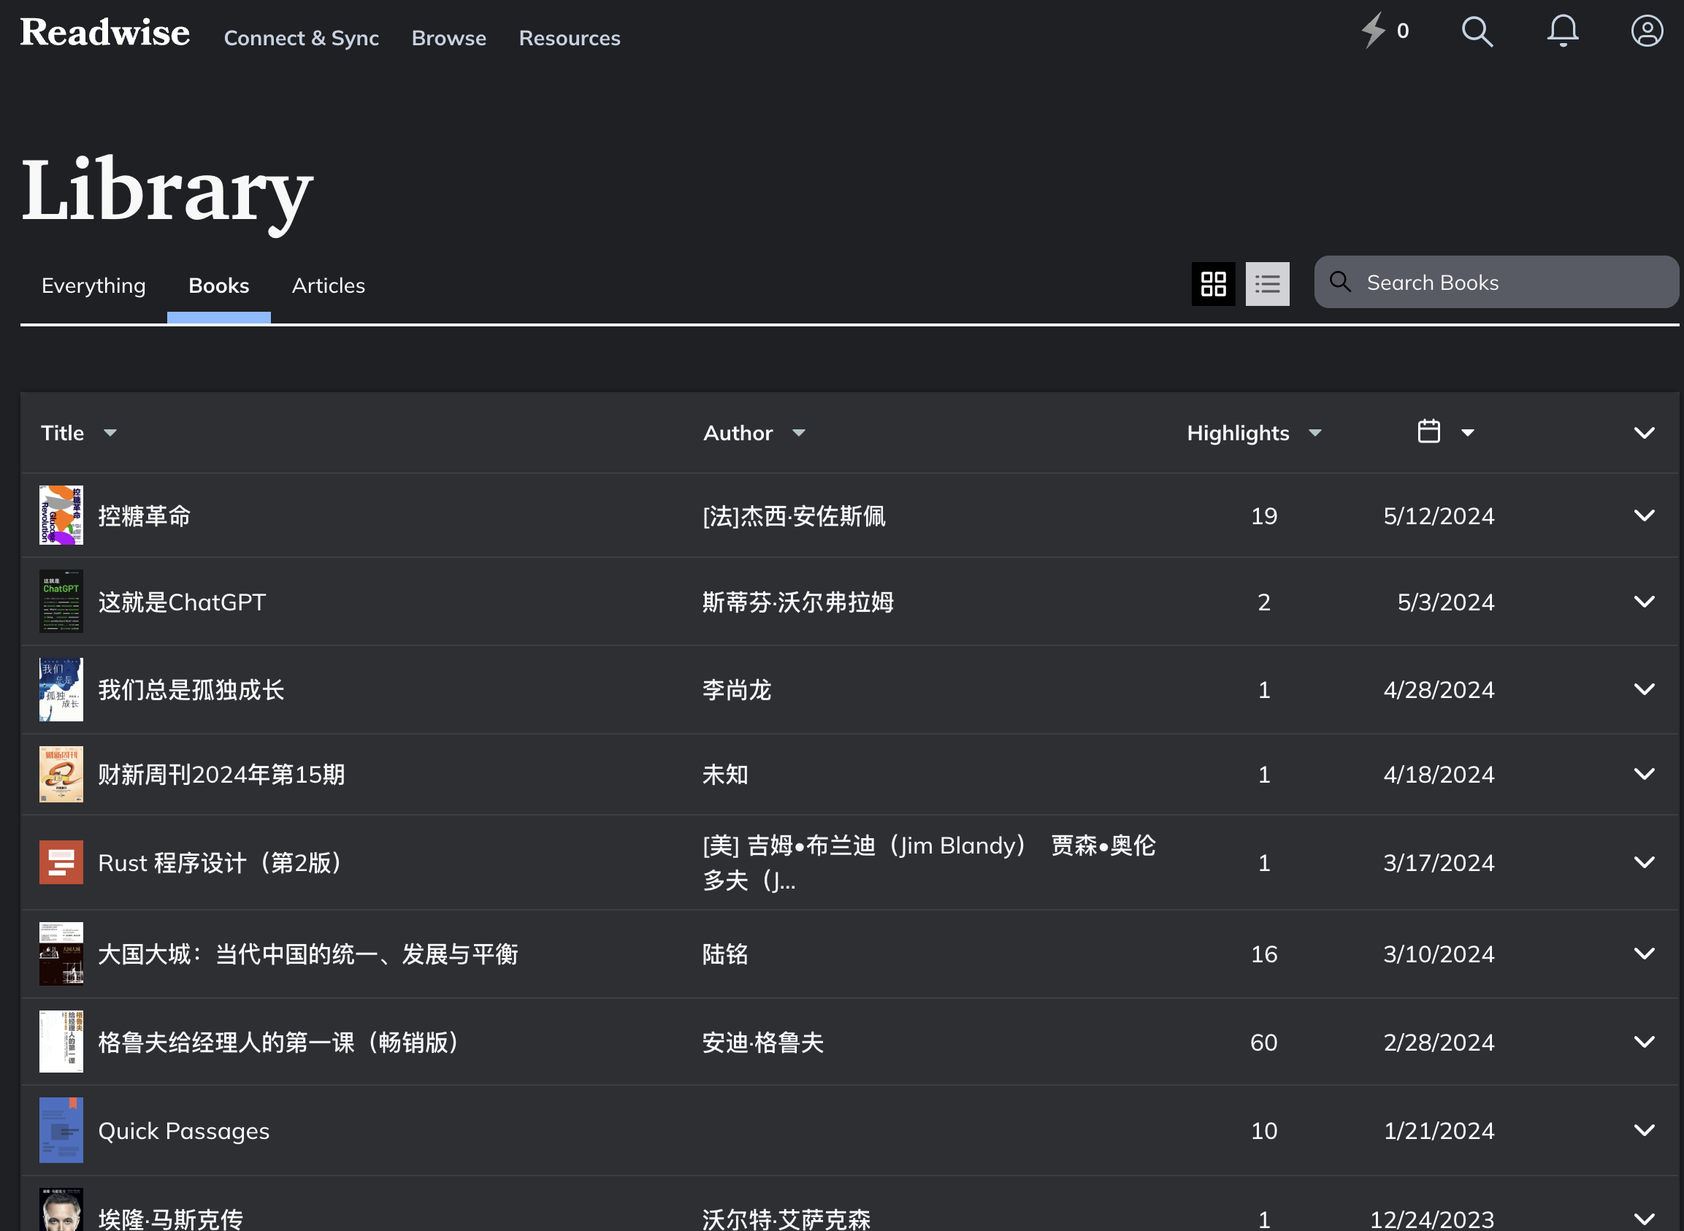Screen dimensions: 1684x1231
Task: Expand the 这就是ChatGPT row chevron
Action: click(x=1644, y=602)
